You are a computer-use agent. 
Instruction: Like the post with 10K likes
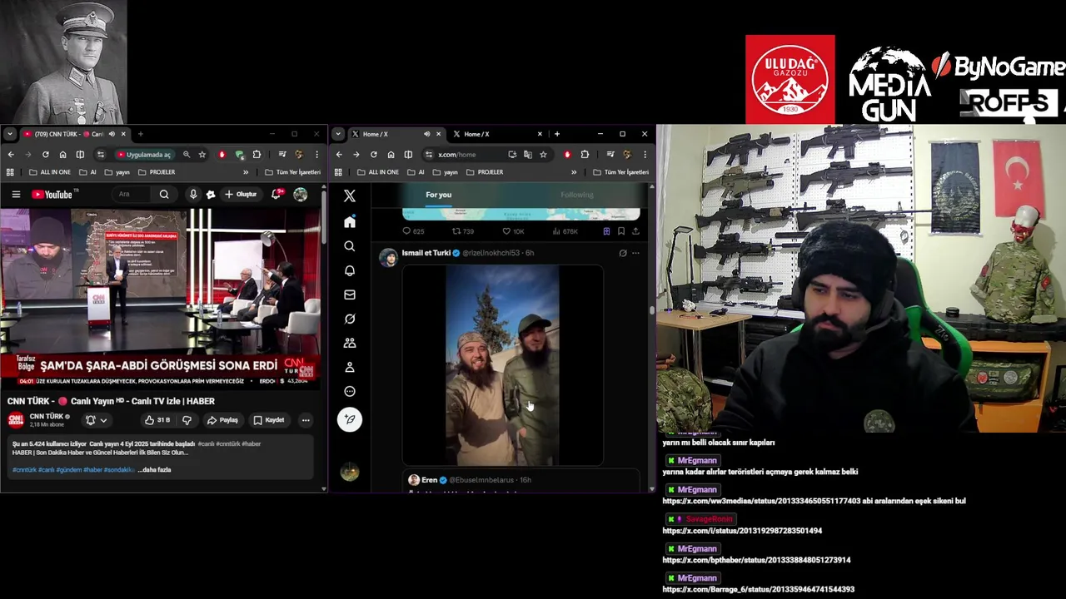513,231
